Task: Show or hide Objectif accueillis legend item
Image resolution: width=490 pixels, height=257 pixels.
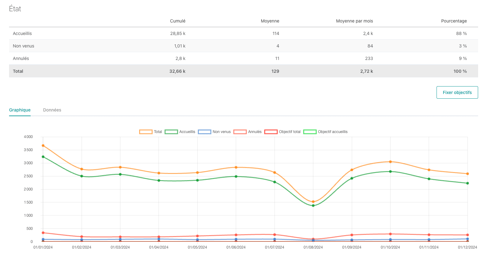Action: tap(310, 132)
